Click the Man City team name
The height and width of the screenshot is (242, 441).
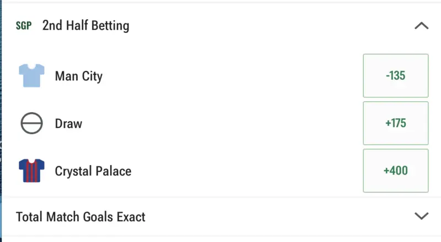[x=79, y=76]
